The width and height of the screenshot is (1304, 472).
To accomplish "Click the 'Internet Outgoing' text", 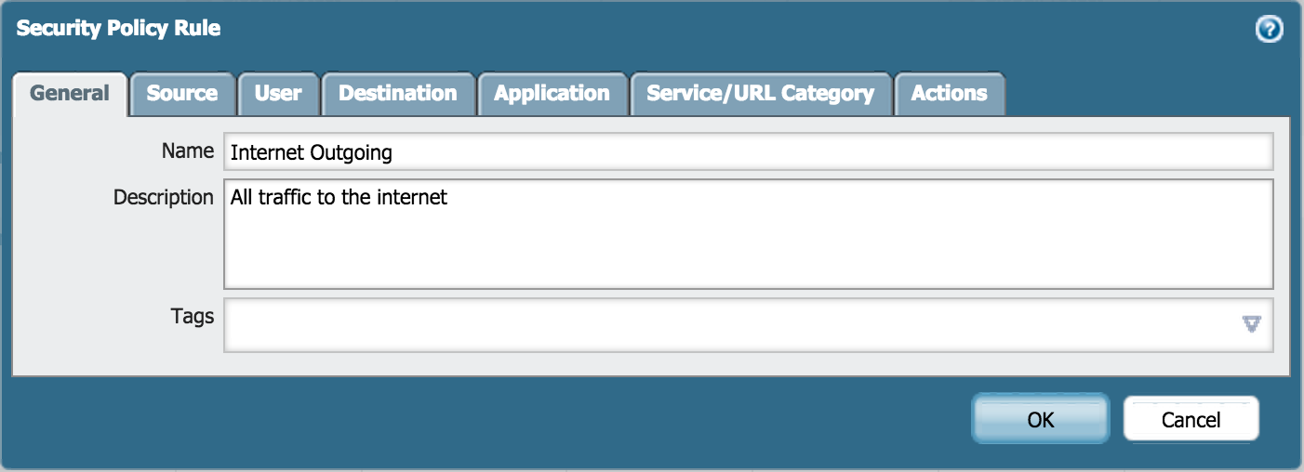I will (x=311, y=153).
